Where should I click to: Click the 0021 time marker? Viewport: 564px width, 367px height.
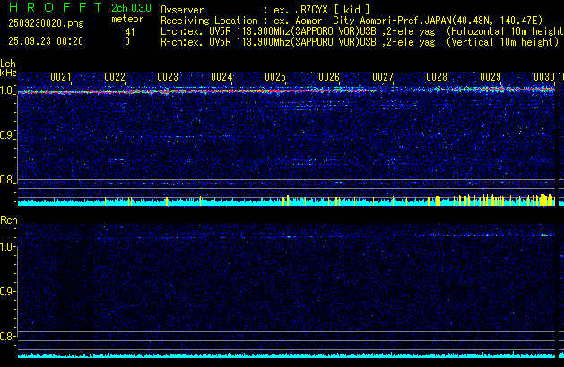coord(60,78)
